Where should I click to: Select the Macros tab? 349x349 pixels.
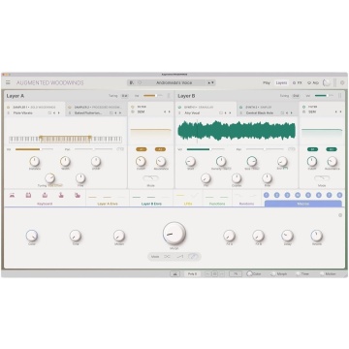(302, 204)
